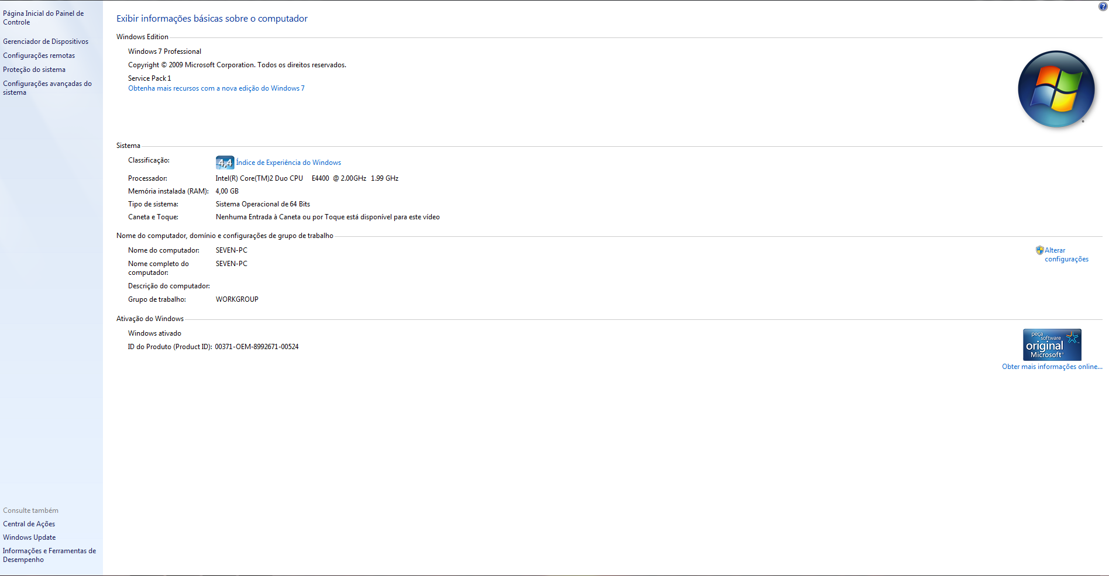Screen dimensions: 1109x576
Task: Open Central de Ações
Action: [29, 524]
